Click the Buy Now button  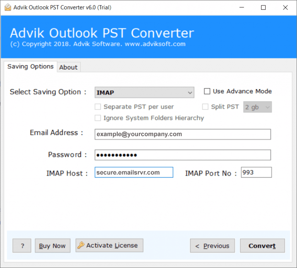[x=53, y=246]
